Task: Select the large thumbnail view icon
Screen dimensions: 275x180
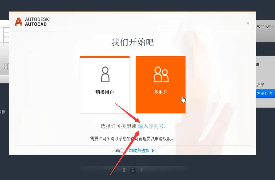Action: (x=124, y=170)
